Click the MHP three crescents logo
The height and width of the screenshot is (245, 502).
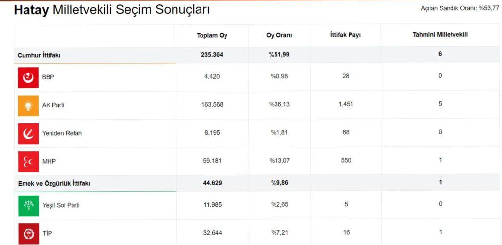(x=28, y=161)
